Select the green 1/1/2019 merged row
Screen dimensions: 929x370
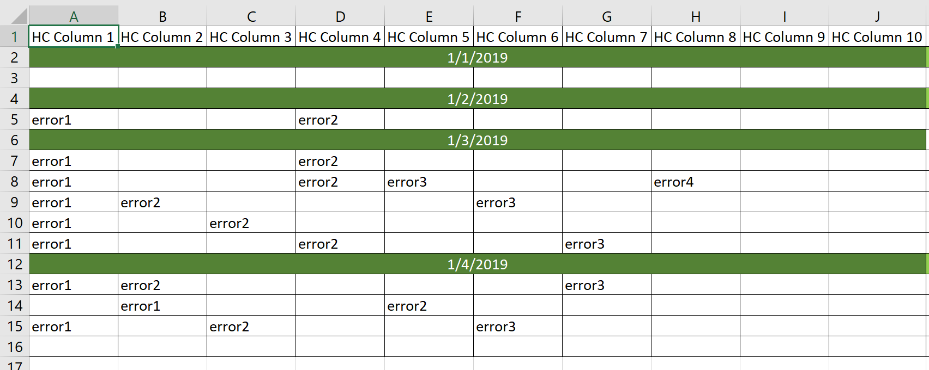coord(478,57)
